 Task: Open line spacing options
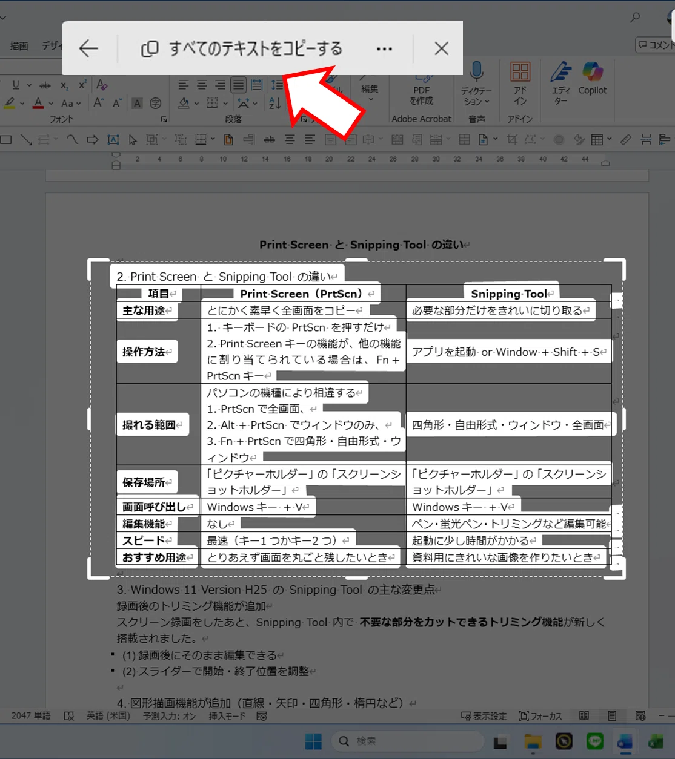pos(276,85)
